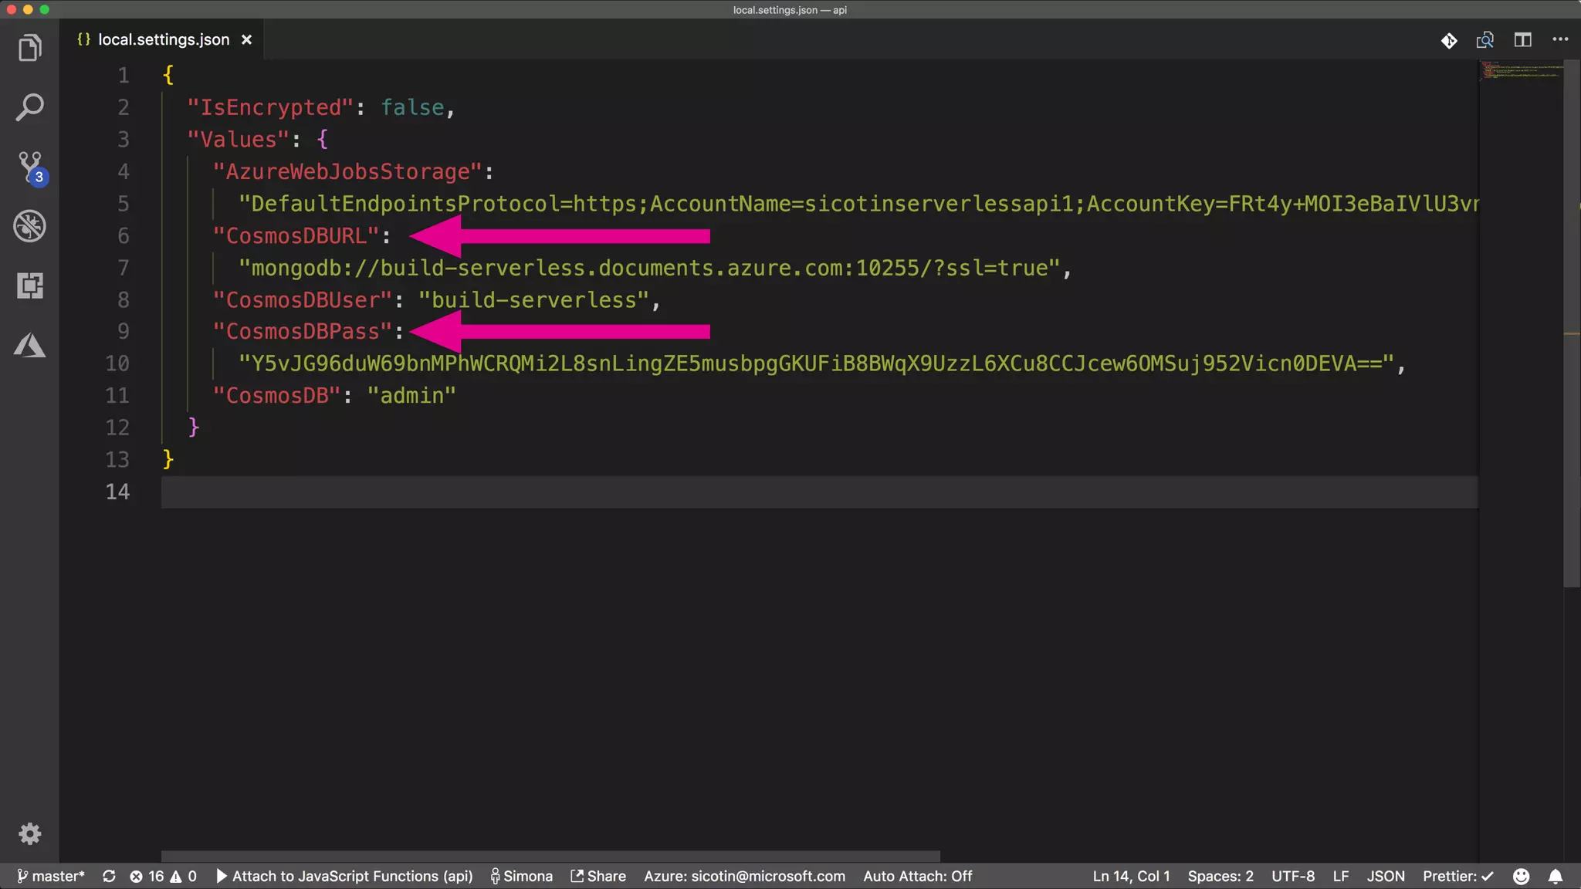1581x889 pixels.
Task: Open the Azure view in activity bar
Action: click(x=29, y=345)
